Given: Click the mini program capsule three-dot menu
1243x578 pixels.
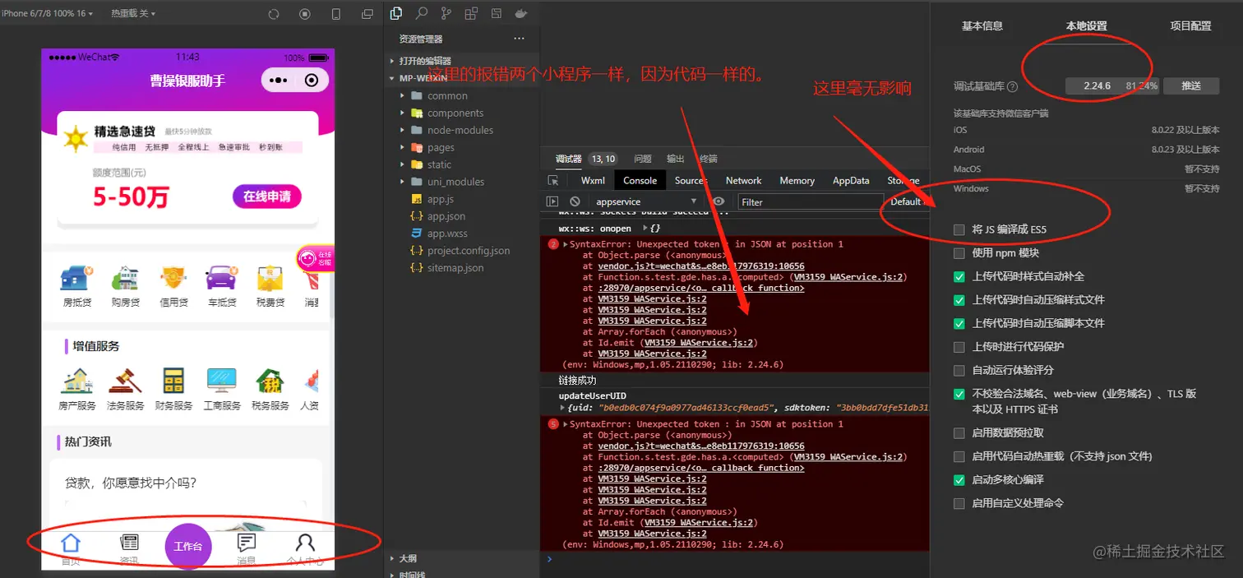Looking at the screenshot, I should tap(278, 81).
